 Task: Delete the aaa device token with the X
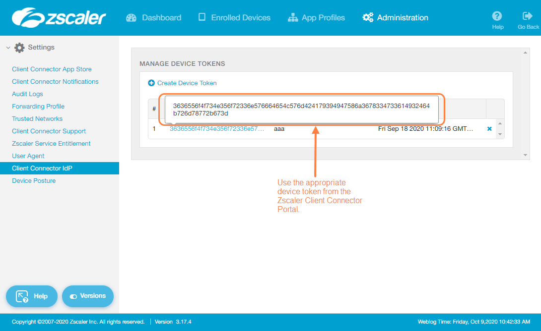(x=489, y=128)
